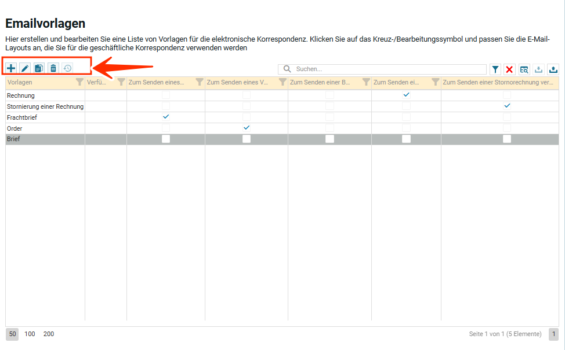Click the red X clear filter icon
Viewport: 565px width, 350px height.
[509, 69]
